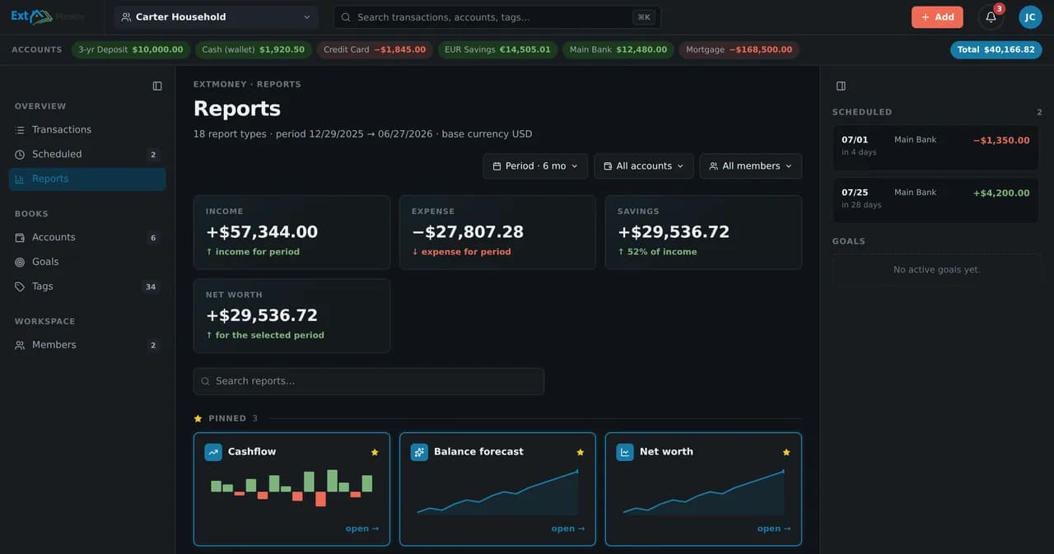Click the Expense −$27,807.28 card
Image resolution: width=1054 pixels, height=554 pixels.
click(497, 232)
